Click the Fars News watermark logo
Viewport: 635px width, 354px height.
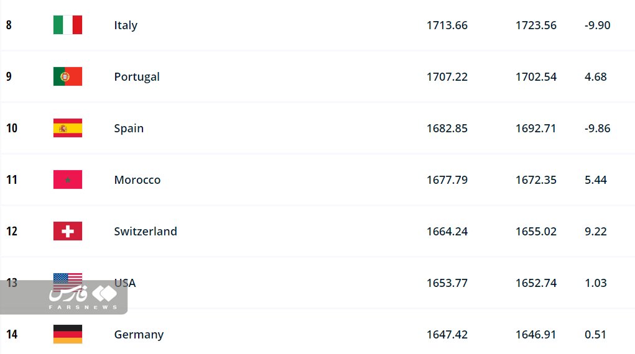(x=81, y=296)
